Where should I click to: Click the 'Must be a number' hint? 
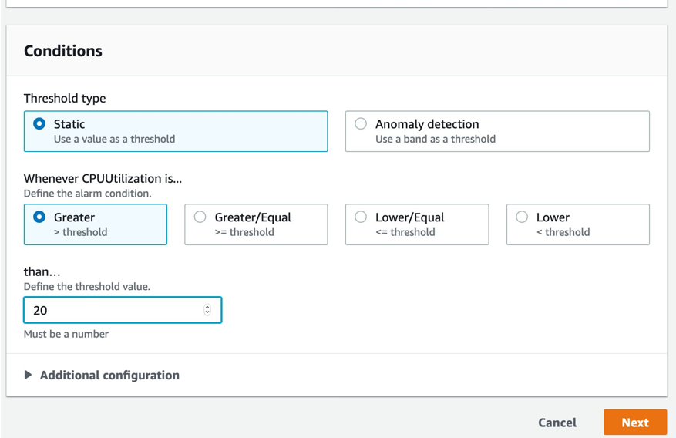coord(66,334)
